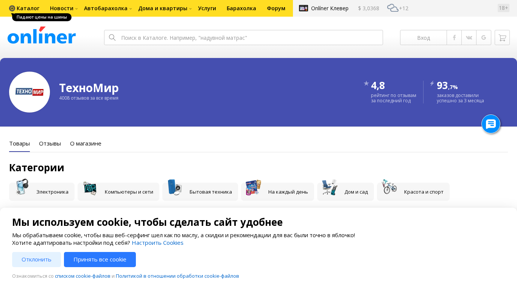This screenshot has height=291, width=517.
Task: Expand the Автобарахолка dropdown menu
Action: tap(107, 8)
